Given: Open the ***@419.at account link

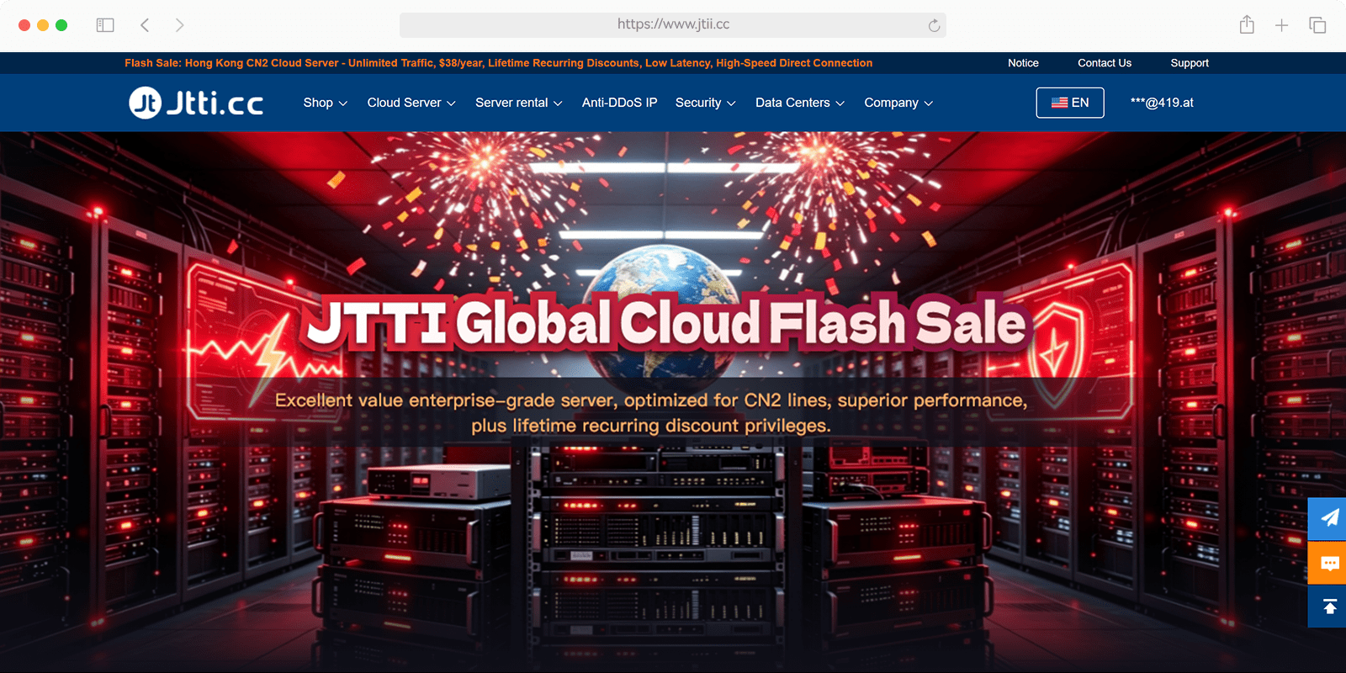Looking at the screenshot, I should pos(1162,103).
